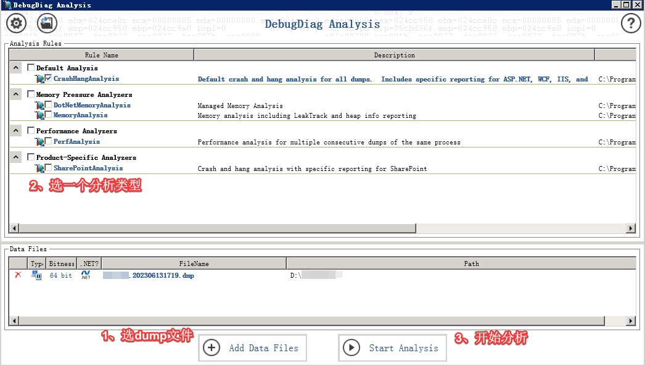Collapse the Memory Pressure Analyzers group
This screenshot has height=366, width=645.
tap(15, 94)
